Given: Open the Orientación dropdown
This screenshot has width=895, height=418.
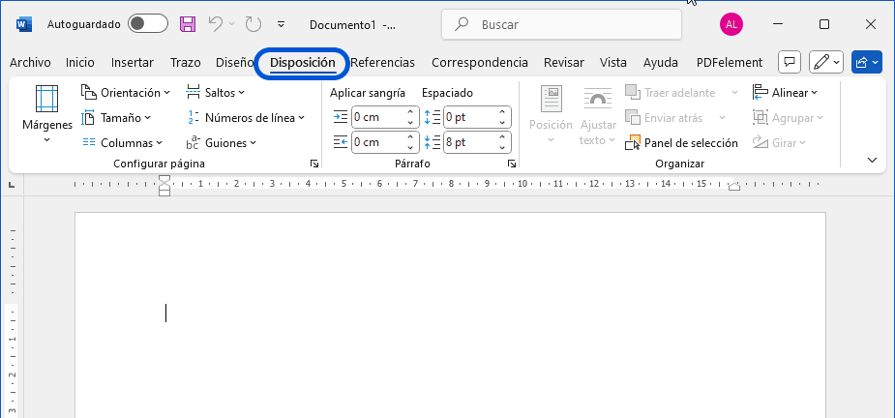Looking at the screenshot, I should coord(126,93).
